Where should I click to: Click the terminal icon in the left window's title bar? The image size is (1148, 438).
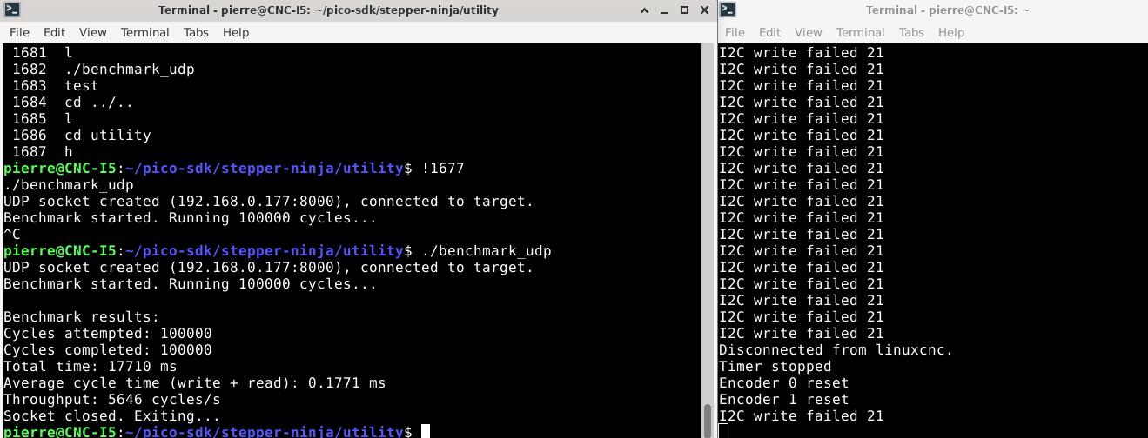(10, 10)
